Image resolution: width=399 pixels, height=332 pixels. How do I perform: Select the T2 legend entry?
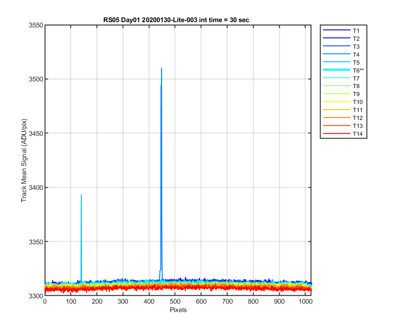point(341,39)
